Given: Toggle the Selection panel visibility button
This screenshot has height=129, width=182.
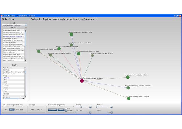Looking at the screenshot, I should click(52, 110).
